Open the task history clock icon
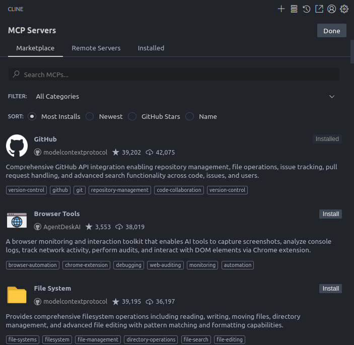The width and height of the screenshot is (354, 345). (x=306, y=9)
